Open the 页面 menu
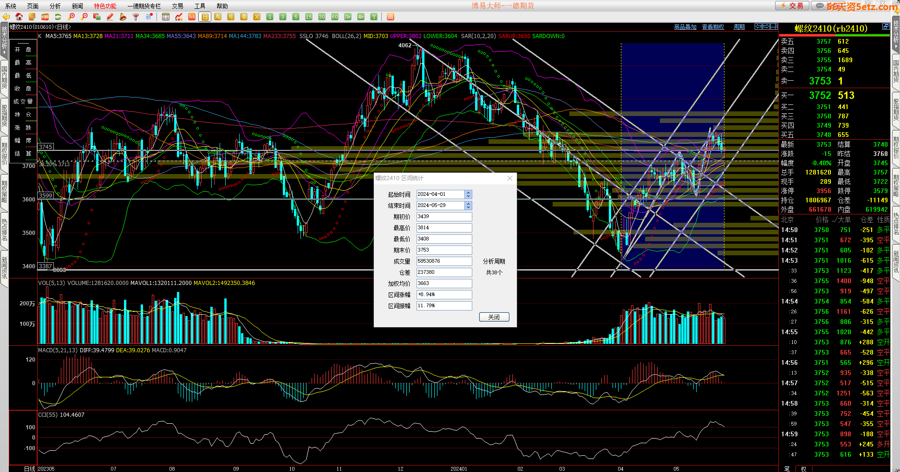This screenshot has height=472, width=900. point(33,6)
